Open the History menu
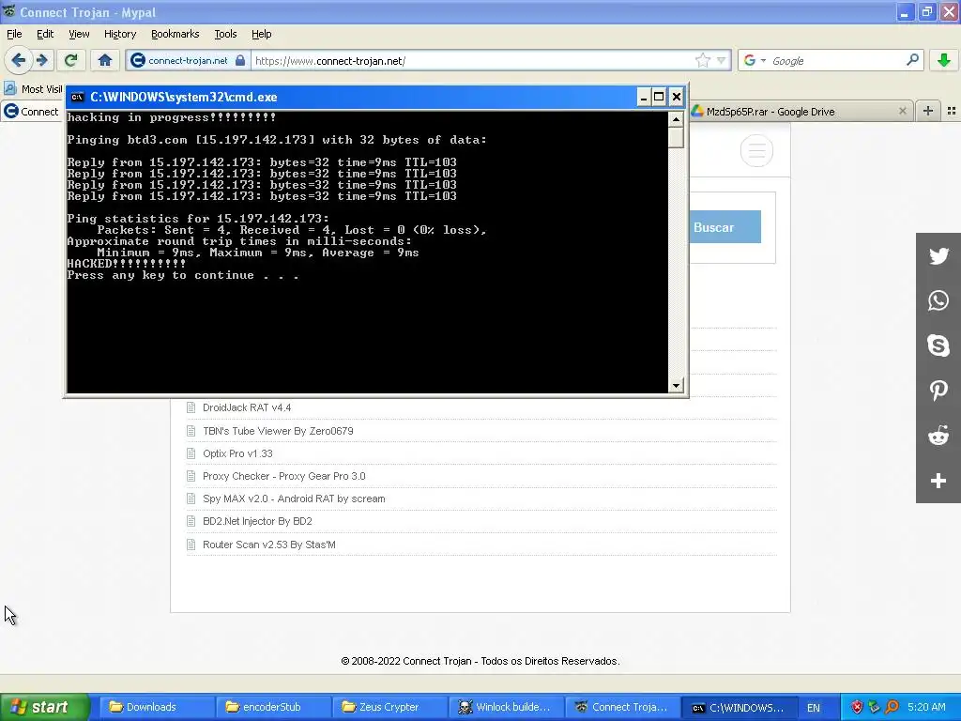The image size is (961, 721). [119, 34]
